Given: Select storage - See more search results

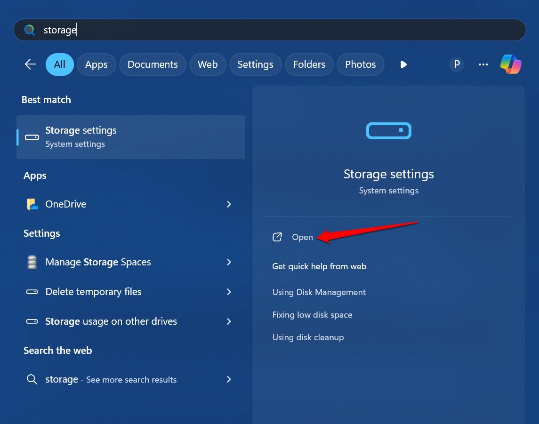Looking at the screenshot, I should click(x=131, y=379).
